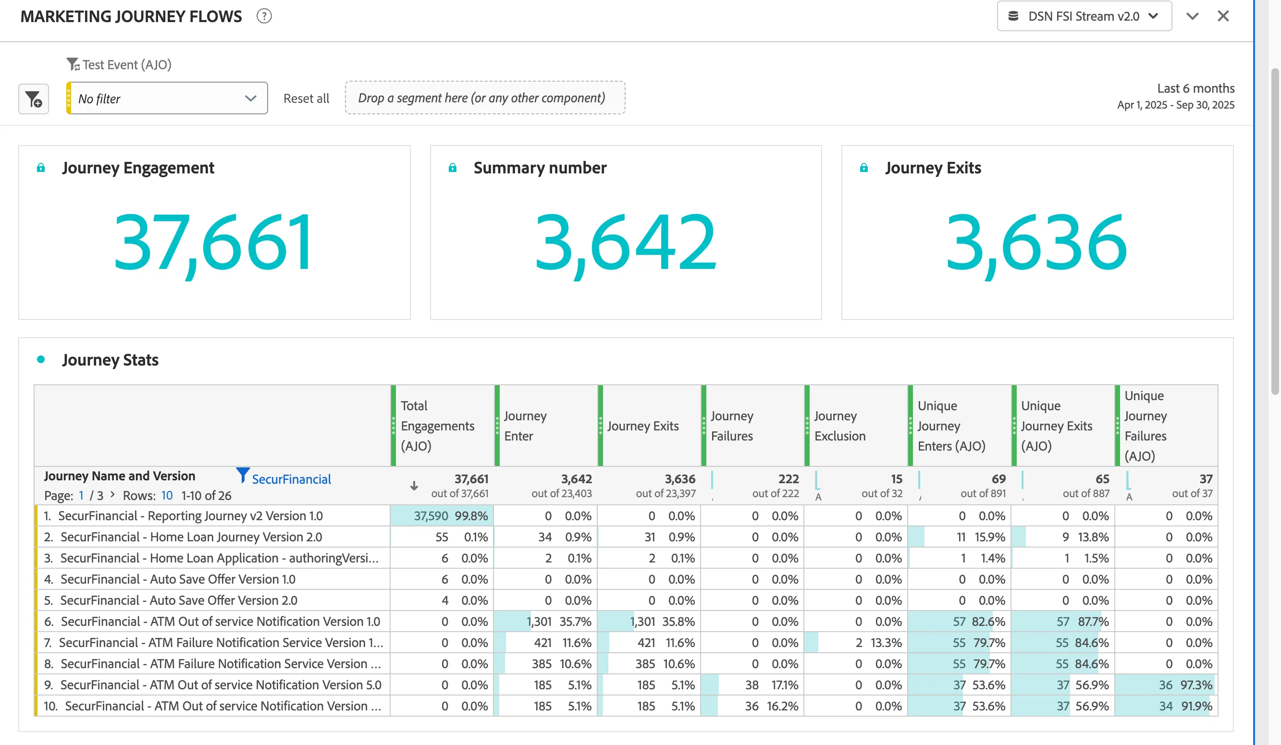This screenshot has width=1281, height=745.
Task: Click the database icon in DSN FSI Stream selector
Action: coord(1013,16)
